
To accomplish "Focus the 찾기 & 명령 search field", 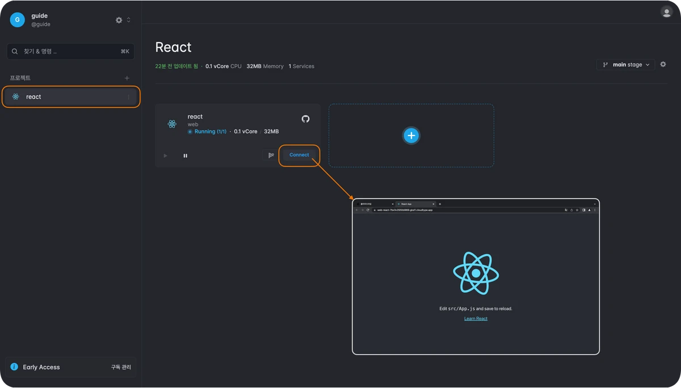I will [x=70, y=52].
